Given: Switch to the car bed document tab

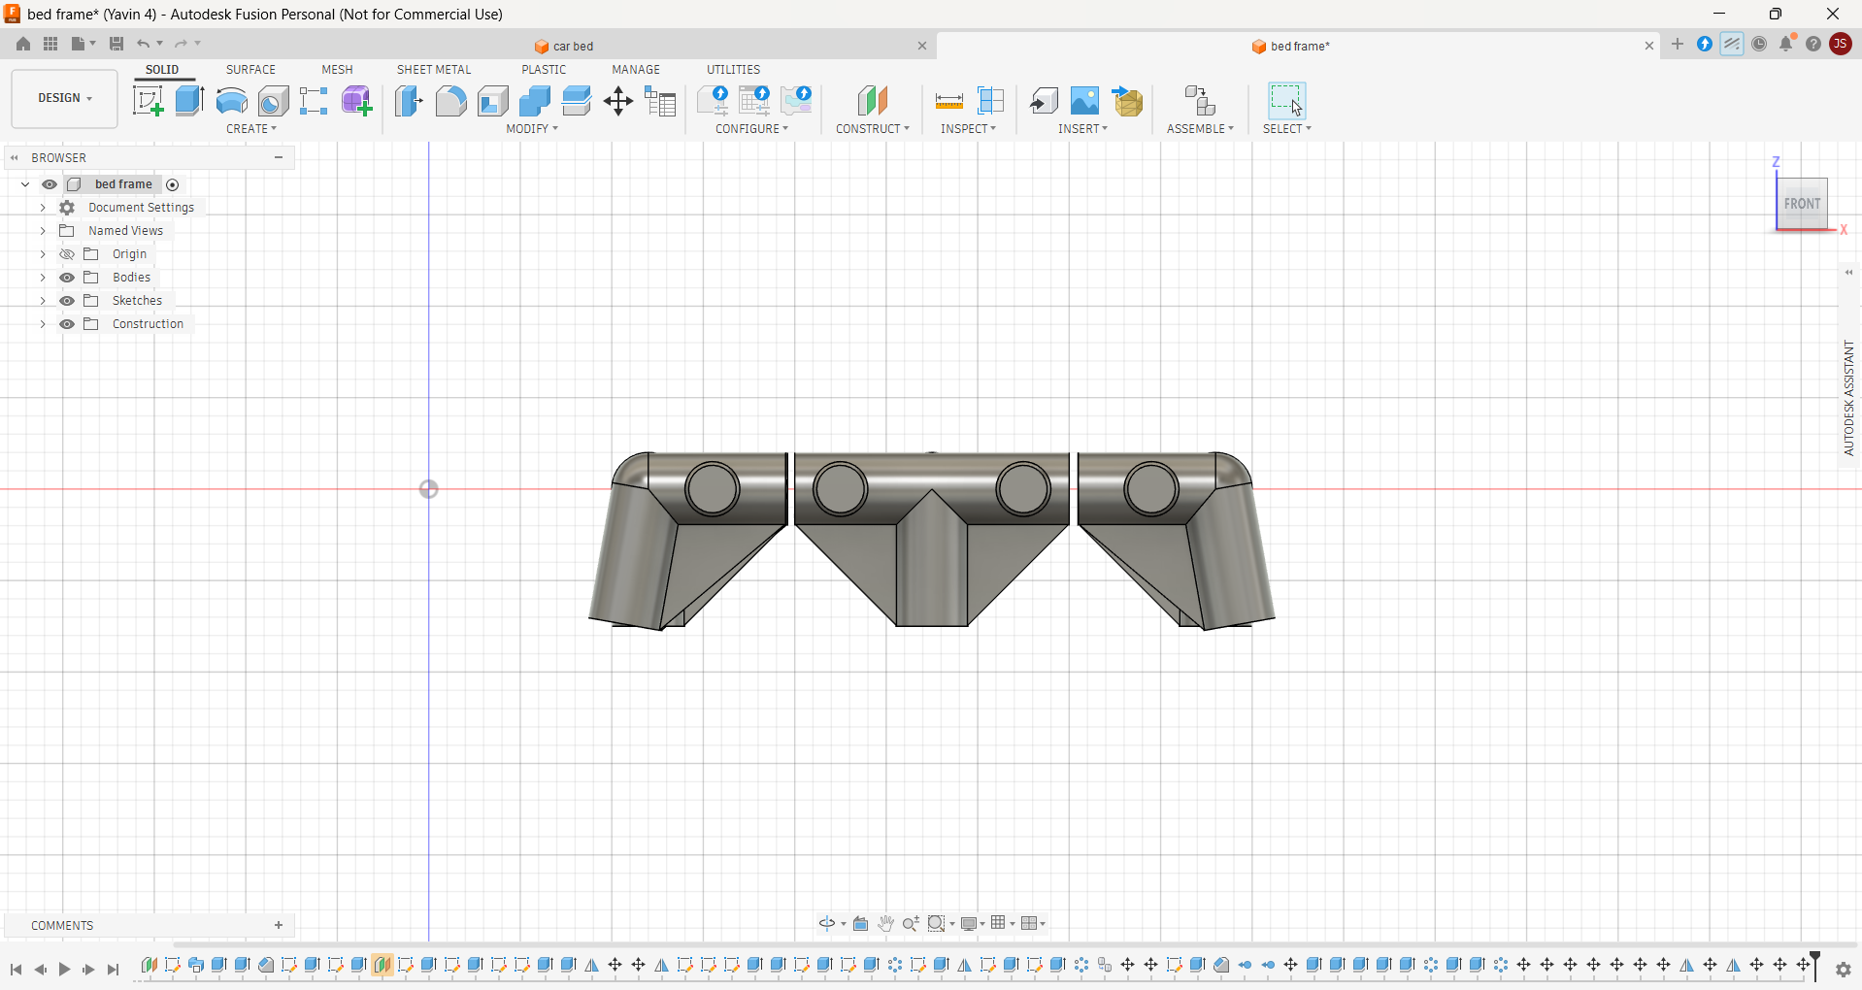Looking at the screenshot, I should coord(574,46).
